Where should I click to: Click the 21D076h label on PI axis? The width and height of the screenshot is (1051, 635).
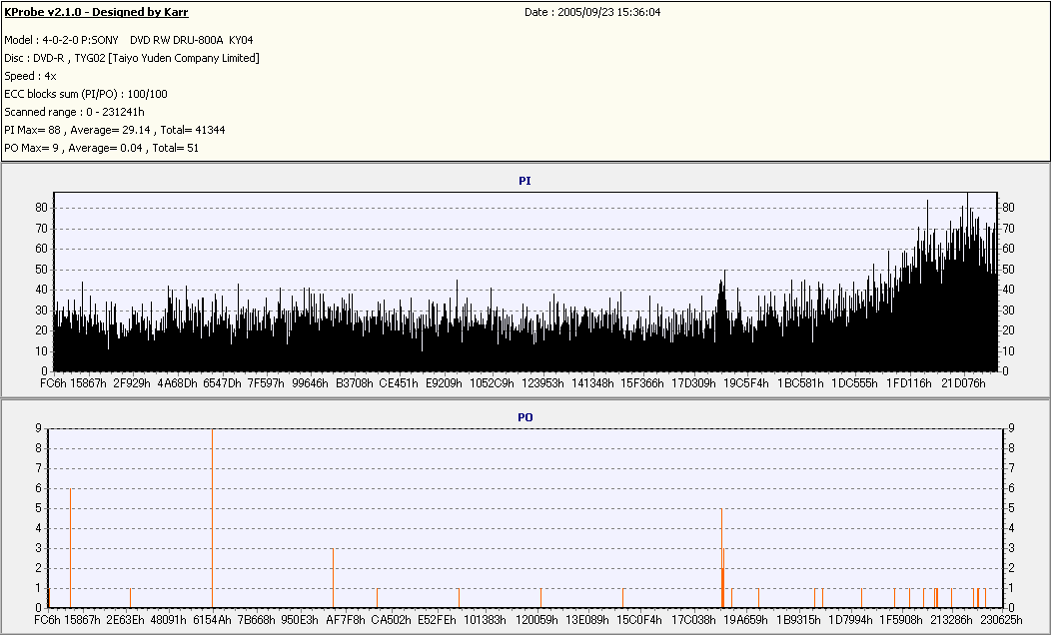click(965, 383)
